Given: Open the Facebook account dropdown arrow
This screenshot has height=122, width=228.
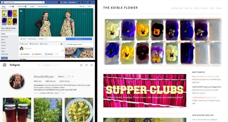Looking at the screenshot, I should click(x=93, y=2).
